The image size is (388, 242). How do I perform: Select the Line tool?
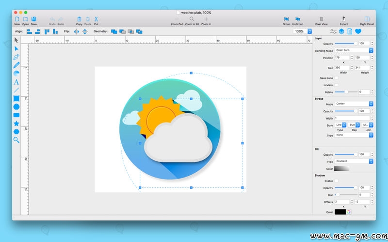point(16,90)
